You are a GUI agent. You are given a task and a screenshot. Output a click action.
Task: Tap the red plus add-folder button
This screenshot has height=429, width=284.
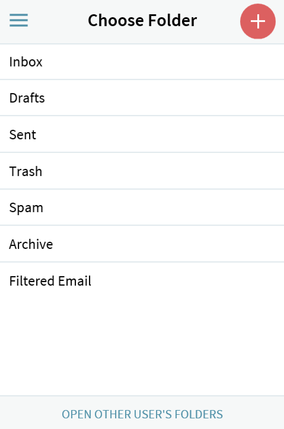(258, 21)
